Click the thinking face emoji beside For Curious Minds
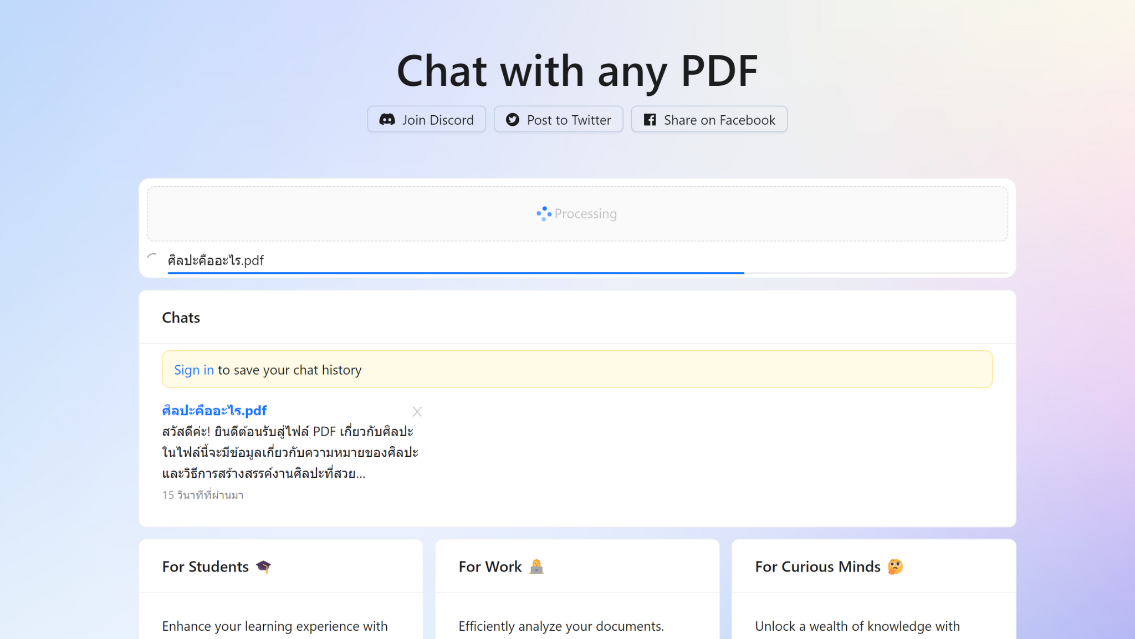 895,566
